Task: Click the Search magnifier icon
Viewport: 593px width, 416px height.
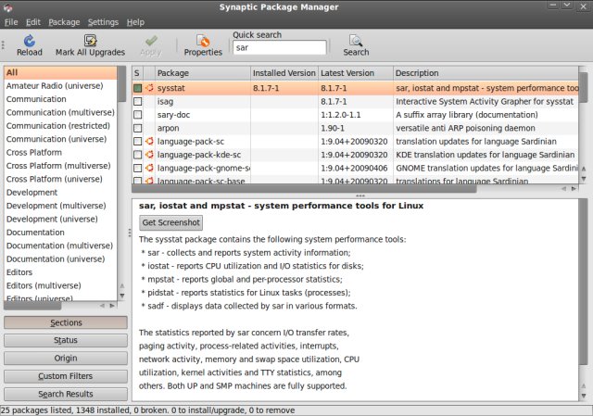Action: point(356,41)
